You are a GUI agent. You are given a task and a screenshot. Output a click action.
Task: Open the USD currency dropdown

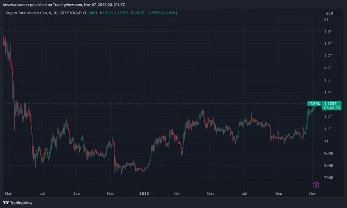click(x=329, y=13)
